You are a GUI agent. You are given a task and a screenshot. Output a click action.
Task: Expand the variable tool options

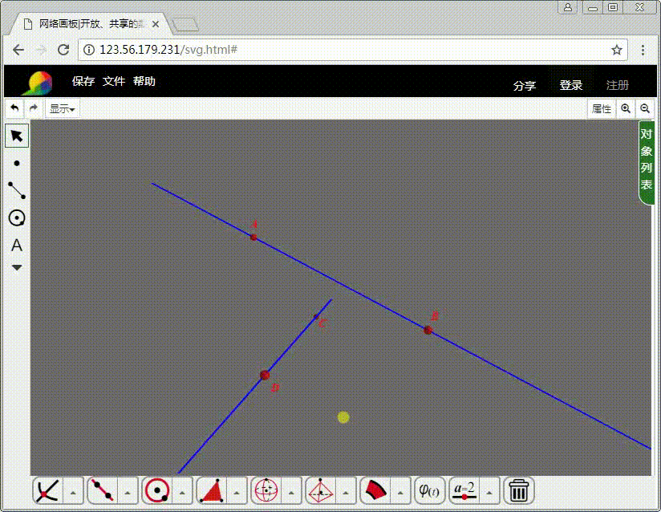pos(489,492)
